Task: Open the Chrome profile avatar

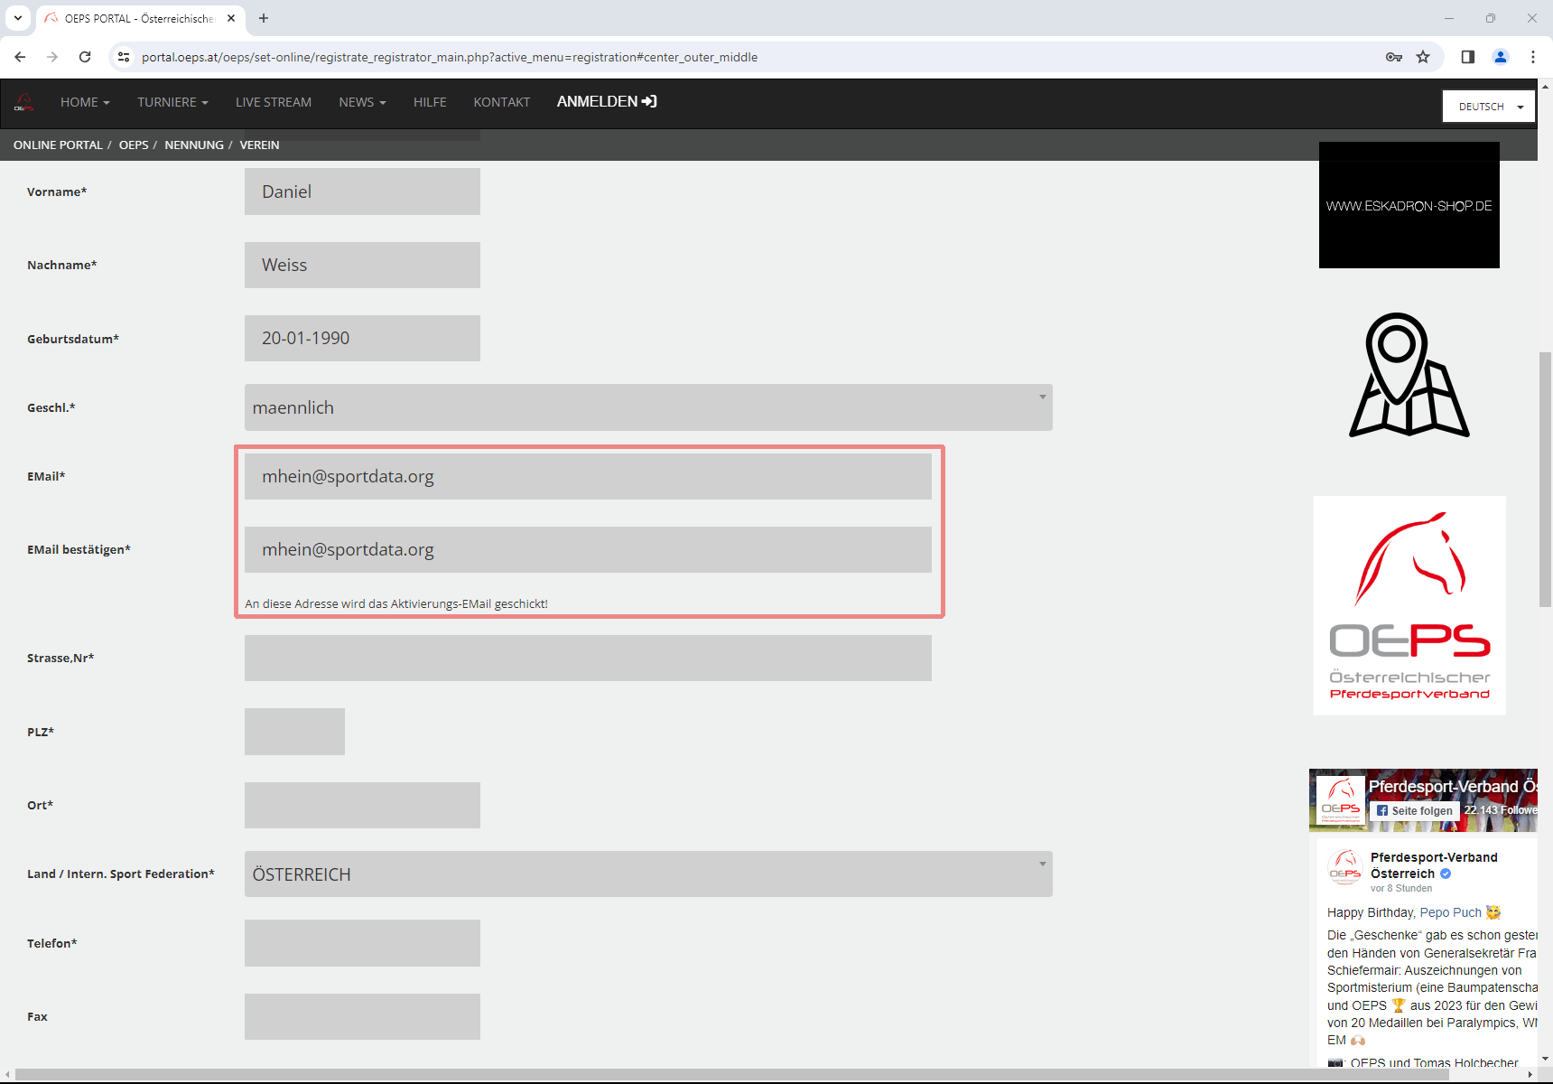Action: [x=1501, y=57]
